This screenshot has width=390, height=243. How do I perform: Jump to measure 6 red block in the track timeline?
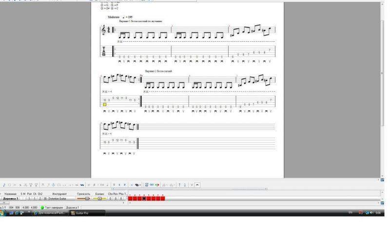(154, 198)
